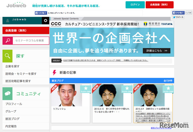193x132 pixels.
Task: Click the リフレッシュ post title
Action: (59, 109)
